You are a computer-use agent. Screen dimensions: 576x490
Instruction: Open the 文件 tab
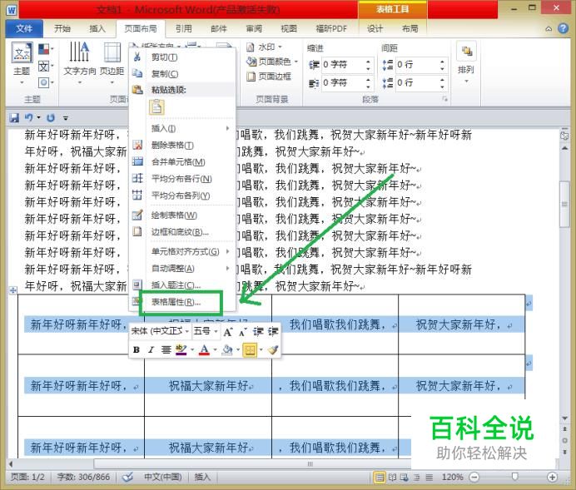(x=24, y=28)
